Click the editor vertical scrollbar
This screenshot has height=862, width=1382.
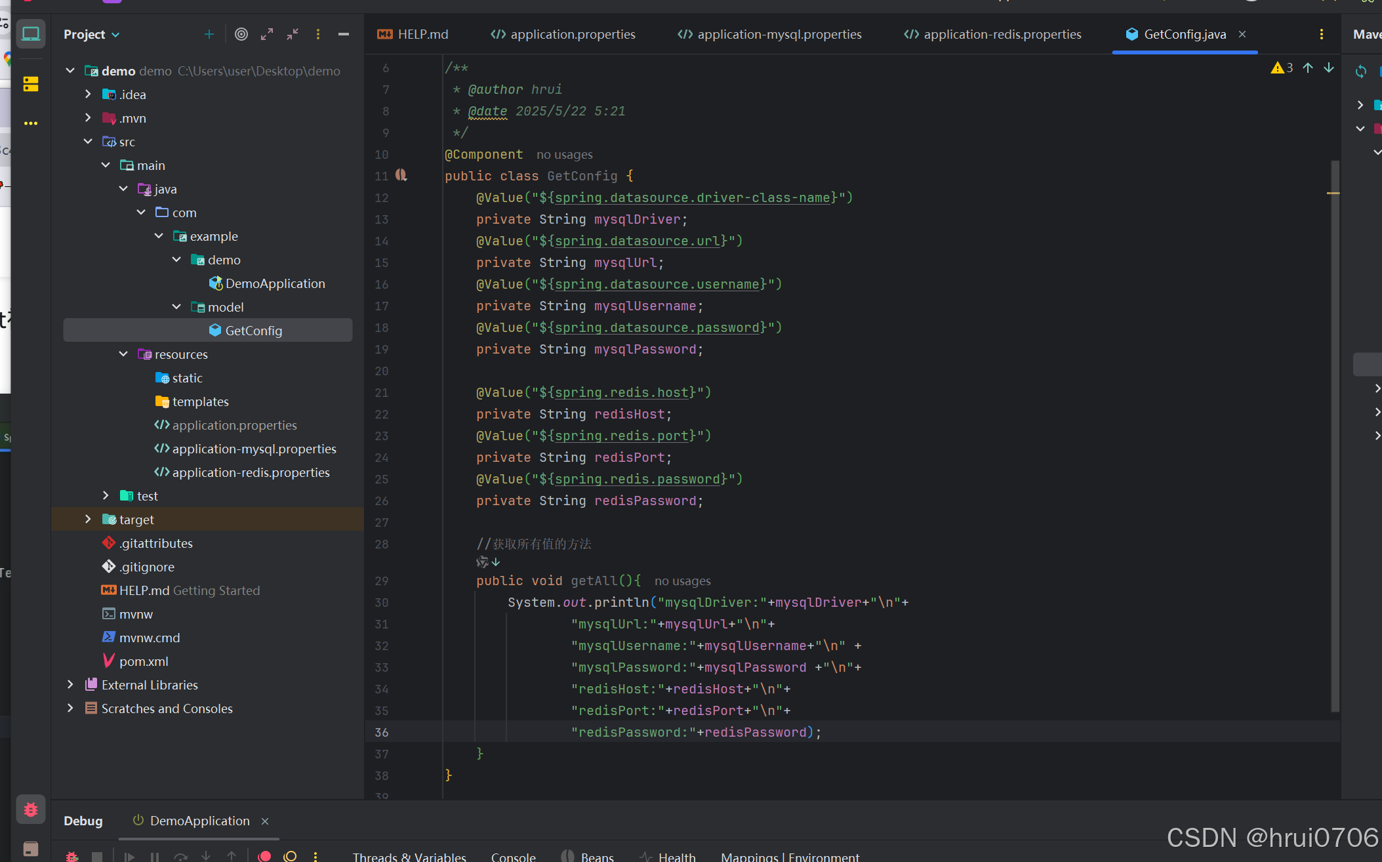click(x=1334, y=433)
